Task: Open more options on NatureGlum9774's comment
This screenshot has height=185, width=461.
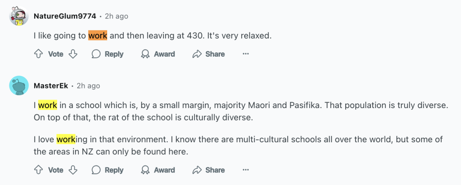Action: tap(245, 54)
